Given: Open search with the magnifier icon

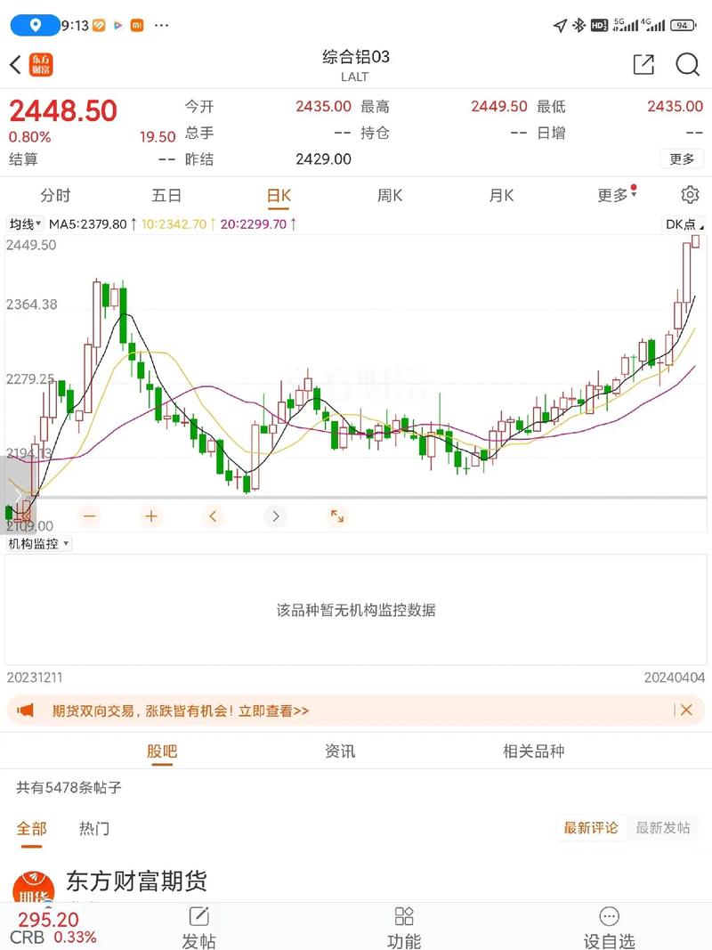Looking at the screenshot, I should coord(688,65).
